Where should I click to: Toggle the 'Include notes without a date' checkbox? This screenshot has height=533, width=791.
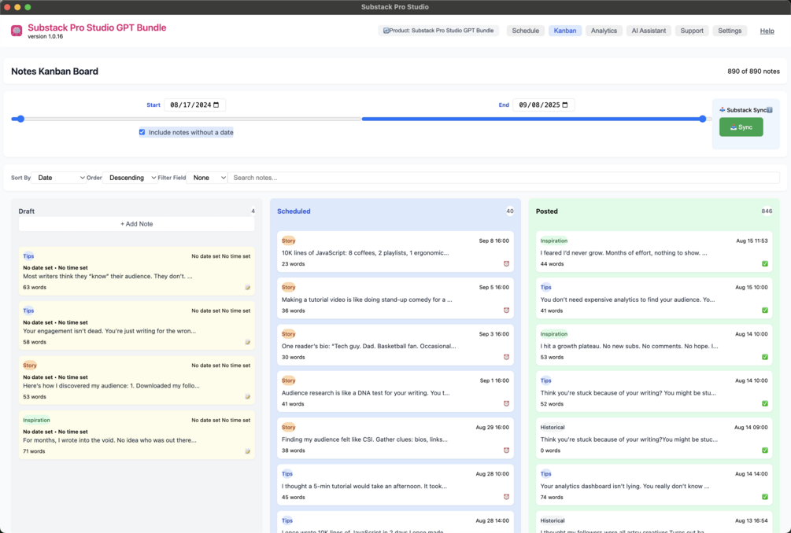coord(142,132)
